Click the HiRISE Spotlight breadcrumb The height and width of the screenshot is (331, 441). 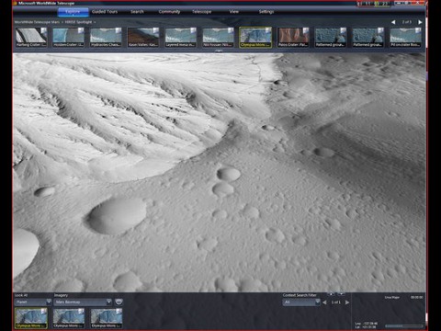tap(78, 22)
